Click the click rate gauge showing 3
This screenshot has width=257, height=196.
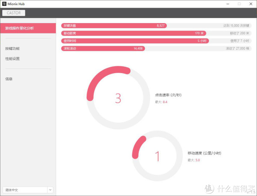pyautogui.click(x=118, y=98)
